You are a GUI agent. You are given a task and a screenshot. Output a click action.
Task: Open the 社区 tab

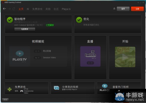[x=56, y=9]
